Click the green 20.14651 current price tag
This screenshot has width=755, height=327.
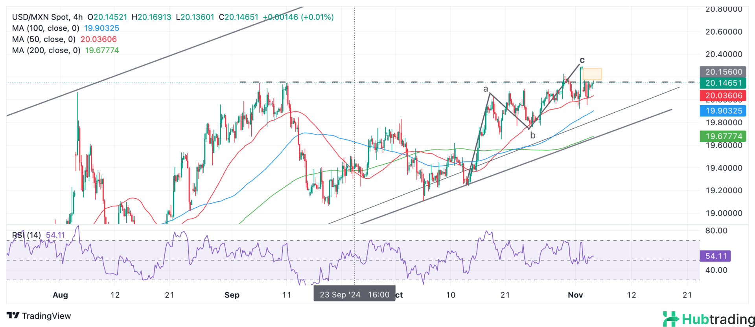pyautogui.click(x=723, y=83)
